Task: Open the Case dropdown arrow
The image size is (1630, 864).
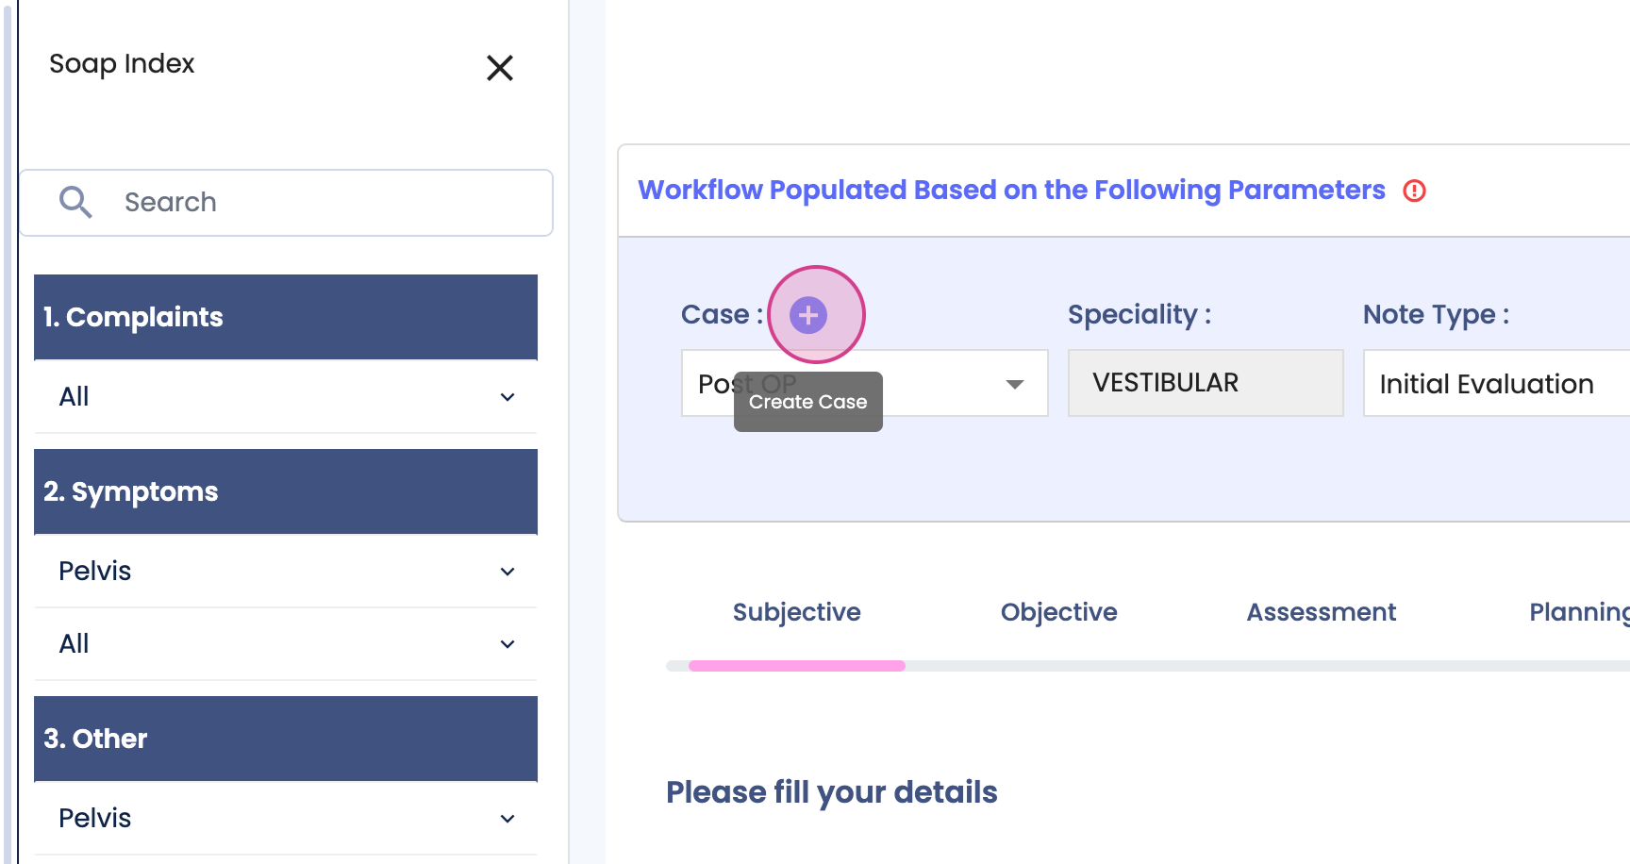Action: click(1014, 384)
